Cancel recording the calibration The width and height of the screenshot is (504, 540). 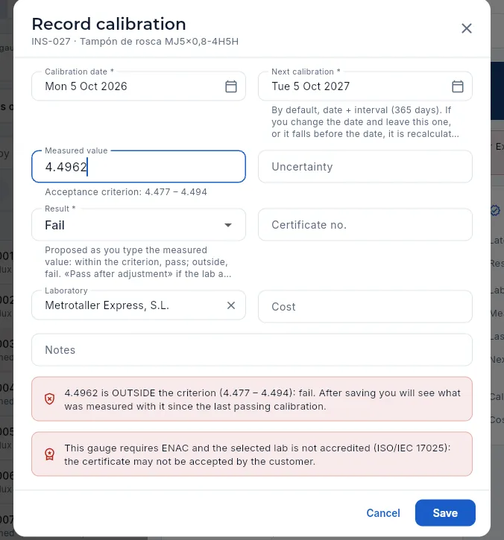[383, 512]
